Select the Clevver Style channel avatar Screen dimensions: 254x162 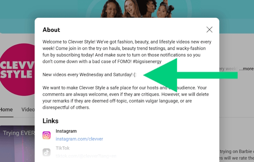pos(17,70)
